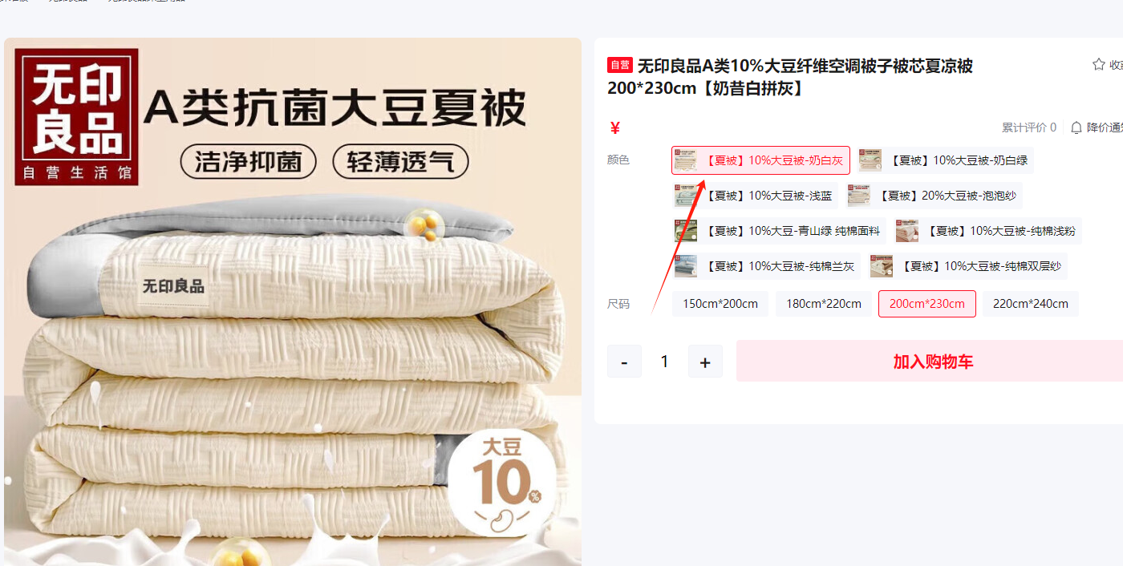Click the quantity input field

[664, 362]
